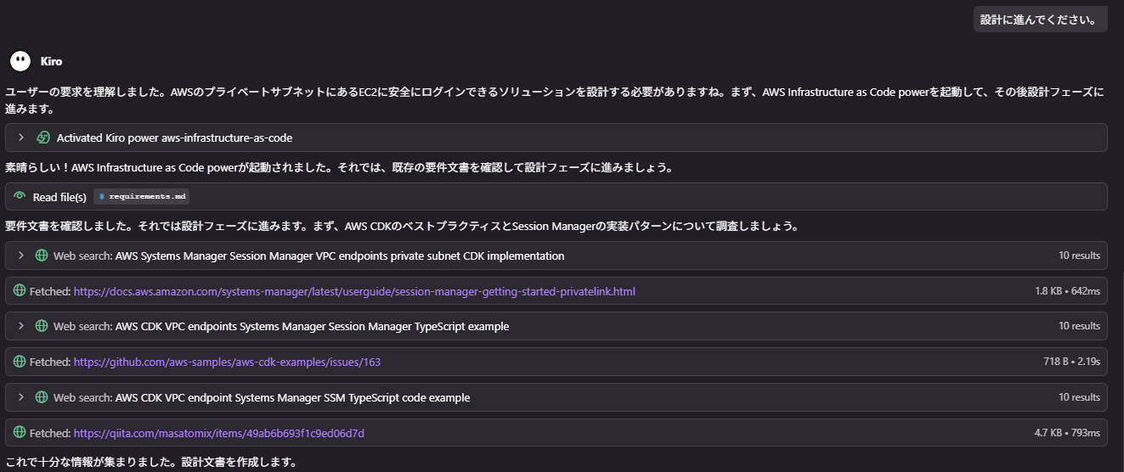Expand the web search for private subnet CDK implementation
Image resolution: width=1124 pixels, height=472 pixels.
pyautogui.click(x=21, y=256)
